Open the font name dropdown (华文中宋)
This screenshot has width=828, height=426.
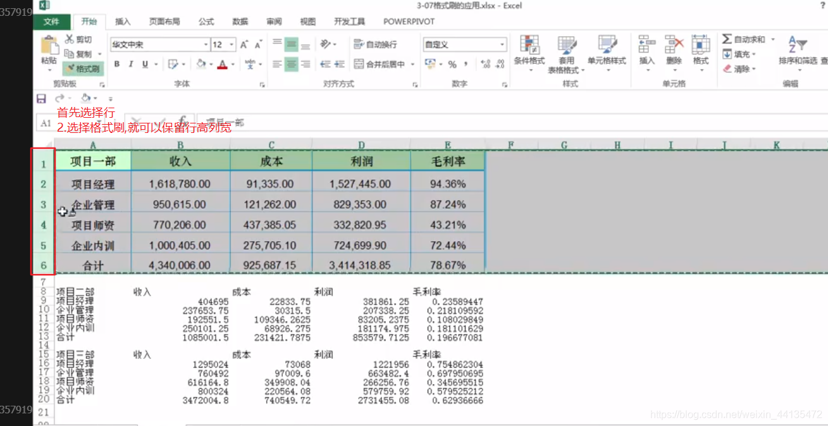tap(206, 45)
